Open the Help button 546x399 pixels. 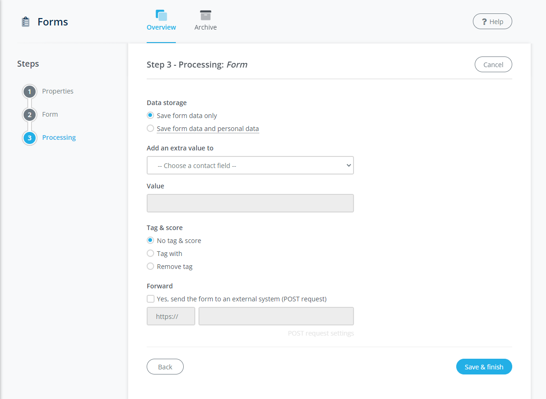[x=492, y=22]
